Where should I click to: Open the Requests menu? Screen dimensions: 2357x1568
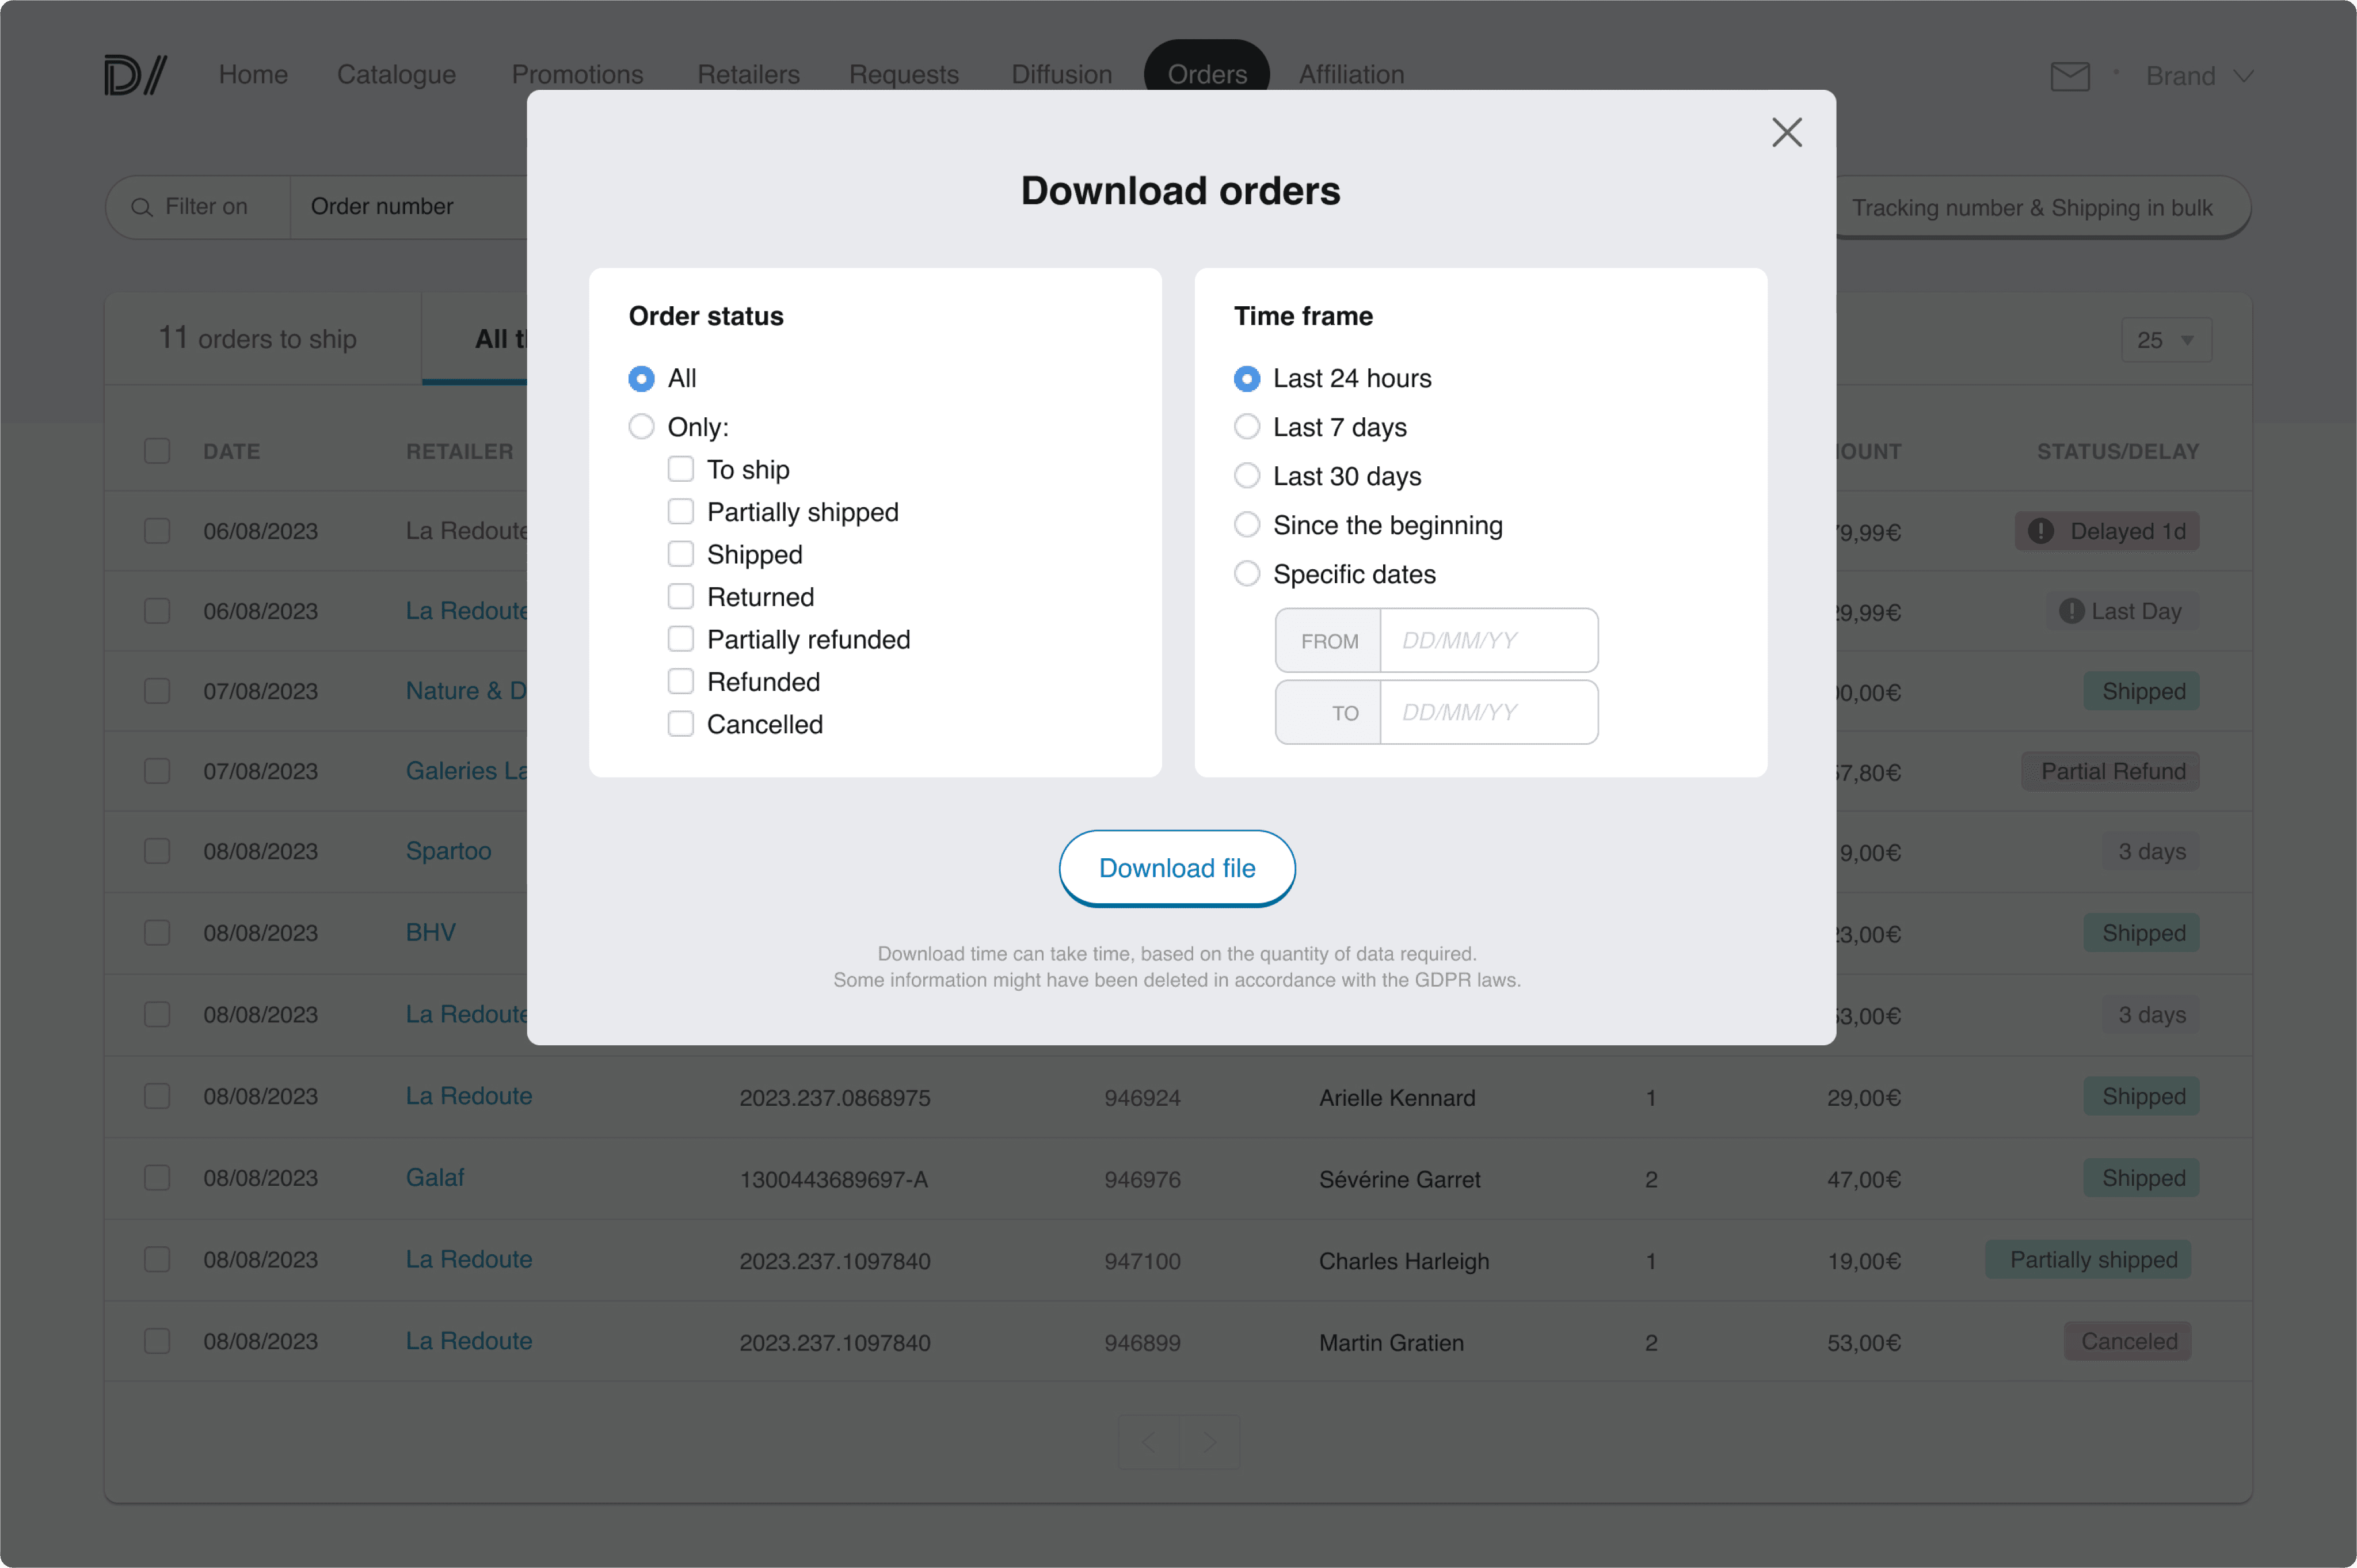pyautogui.click(x=903, y=75)
